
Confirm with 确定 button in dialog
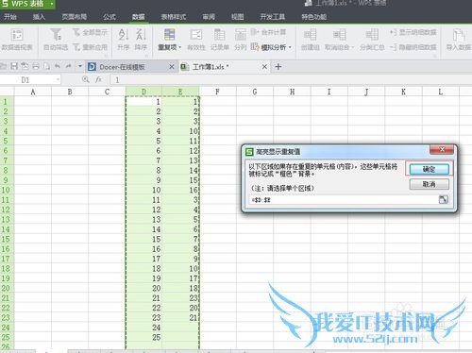coord(429,169)
